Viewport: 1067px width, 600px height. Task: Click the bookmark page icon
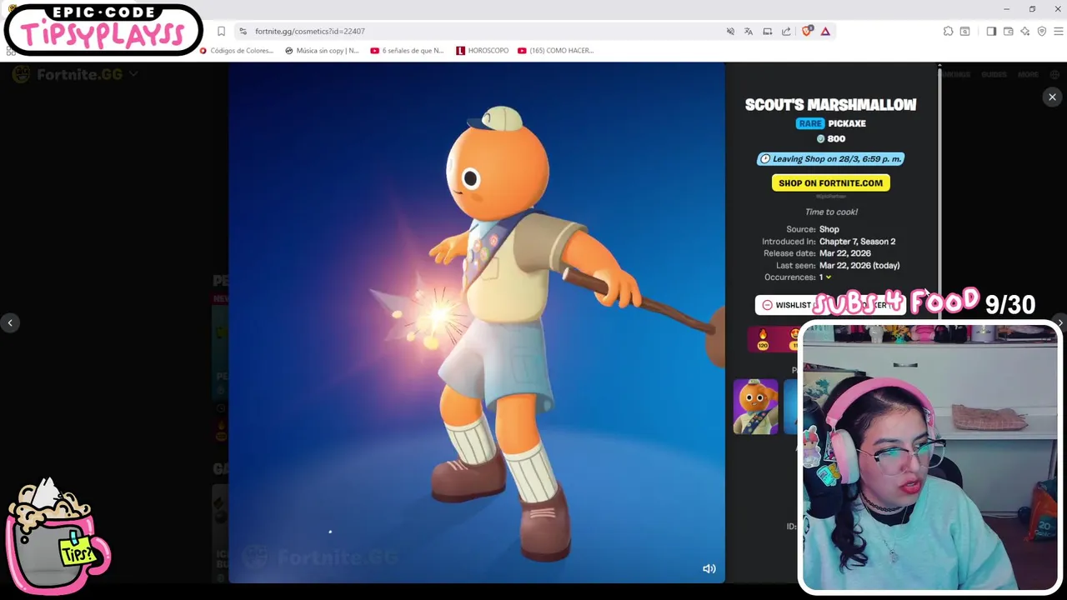click(221, 31)
